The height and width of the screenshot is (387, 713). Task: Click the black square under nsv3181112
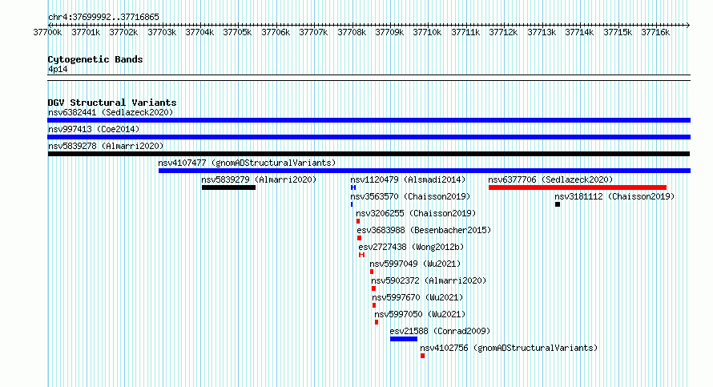(x=558, y=204)
